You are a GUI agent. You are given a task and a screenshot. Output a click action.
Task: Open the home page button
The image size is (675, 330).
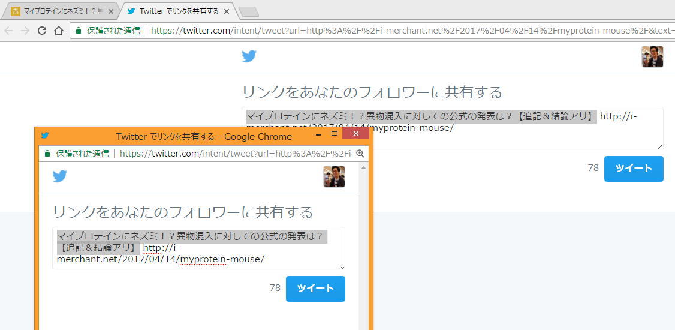(59, 31)
